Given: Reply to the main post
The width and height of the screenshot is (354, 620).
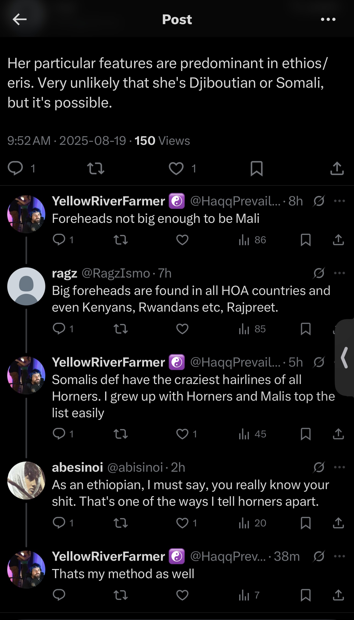Looking at the screenshot, I should [x=15, y=168].
